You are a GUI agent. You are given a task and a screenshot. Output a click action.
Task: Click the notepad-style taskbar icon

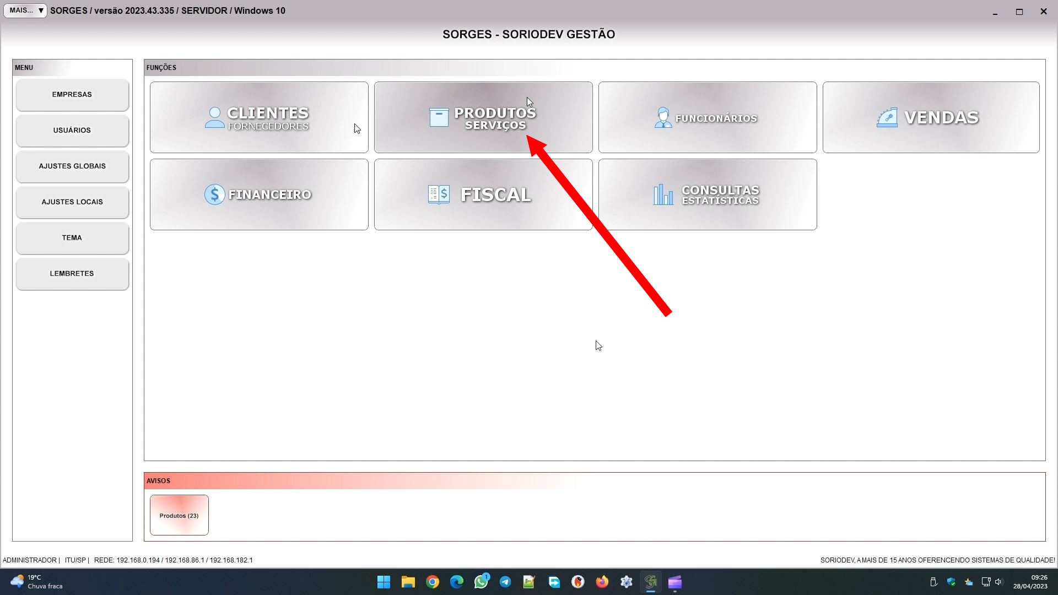point(530,582)
